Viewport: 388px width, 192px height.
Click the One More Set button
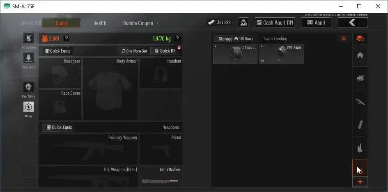(x=134, y=51)
